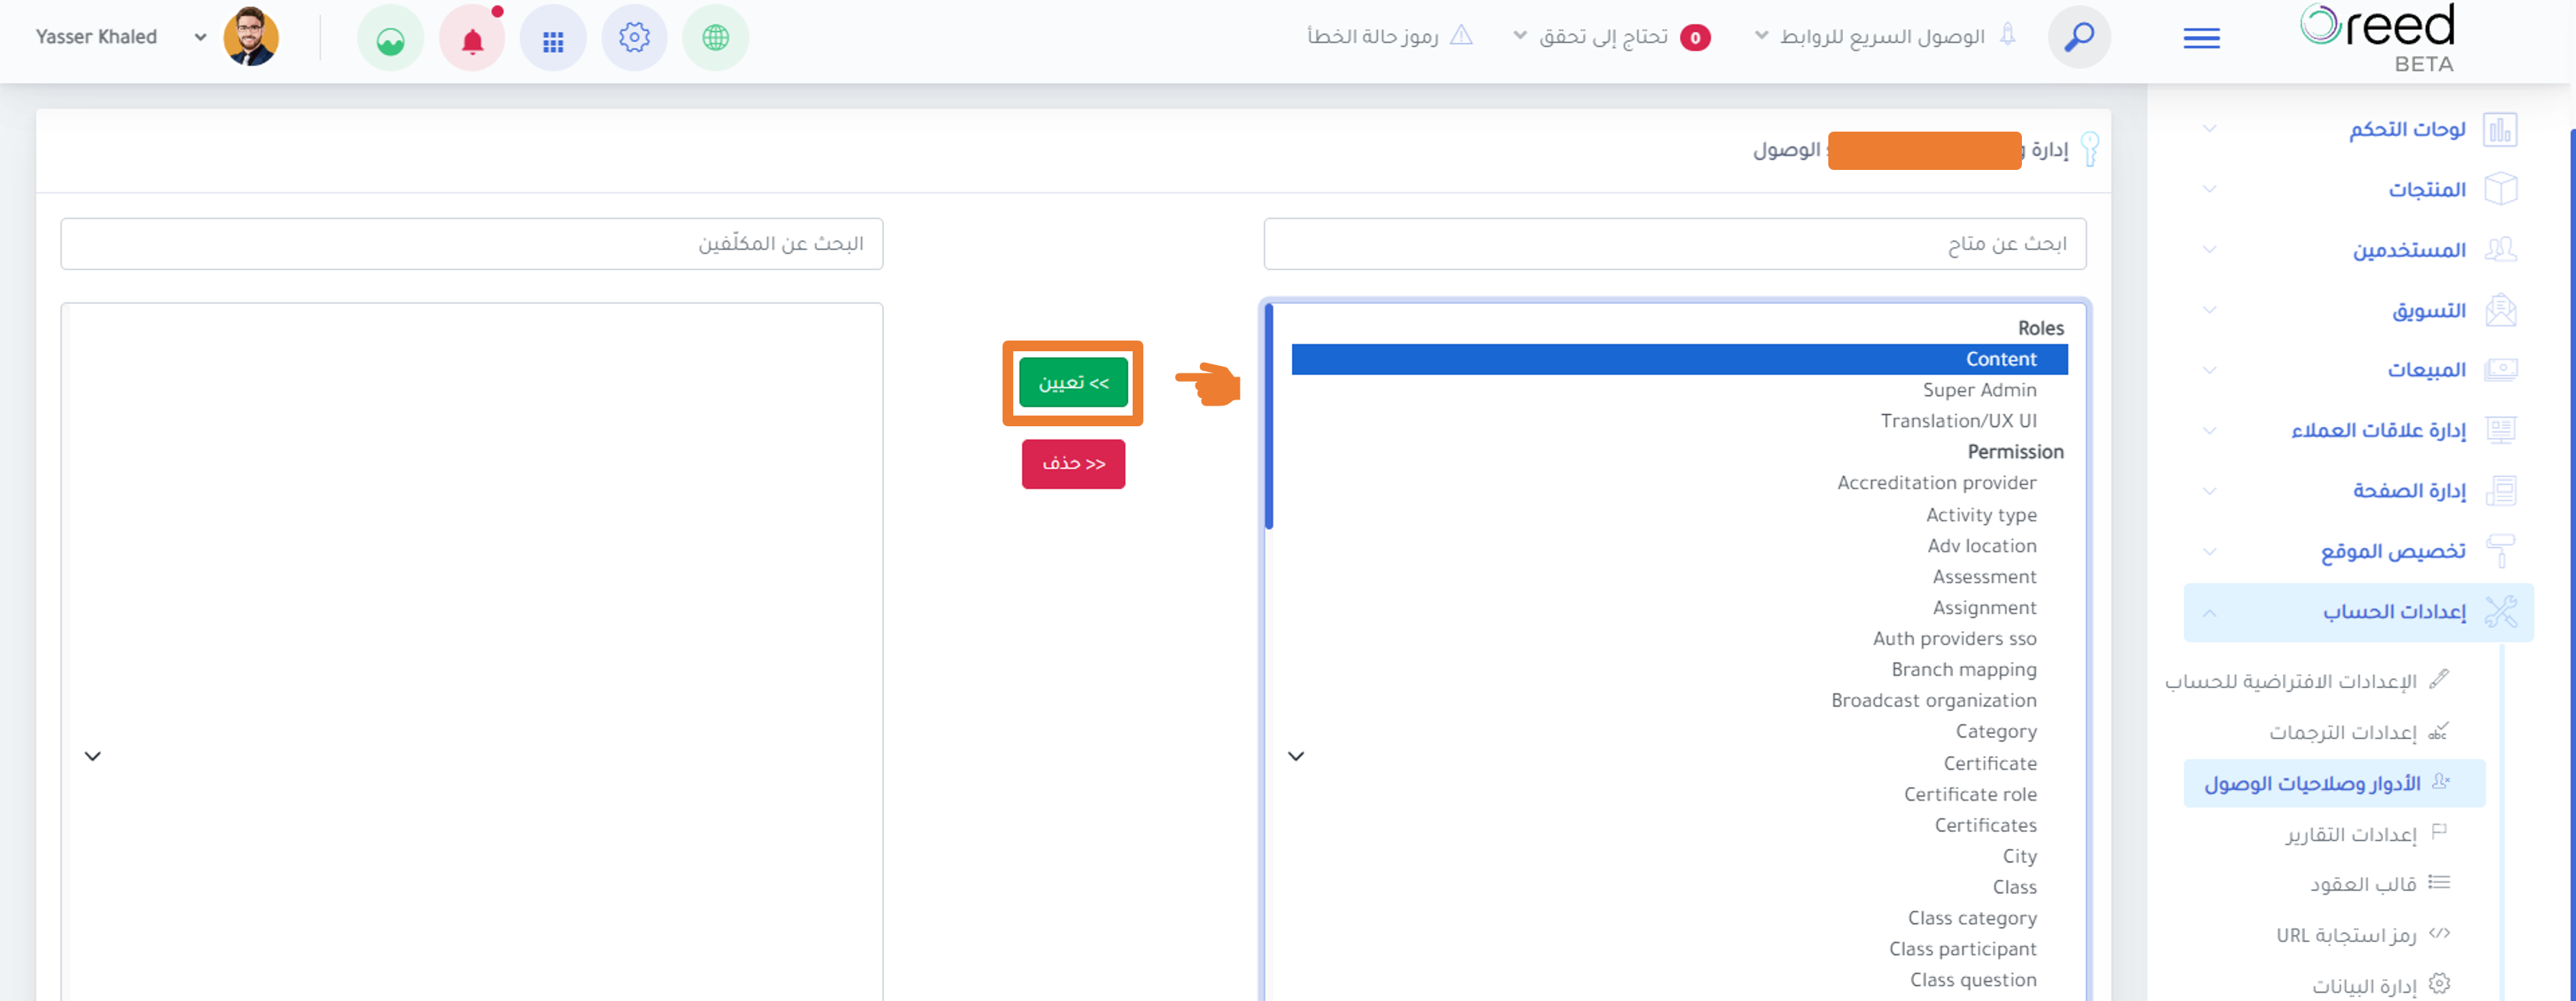Expand the Yasser Khaled user dropdown

coord(200,37)
